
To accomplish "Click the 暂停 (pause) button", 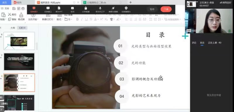I will point(152,9).
